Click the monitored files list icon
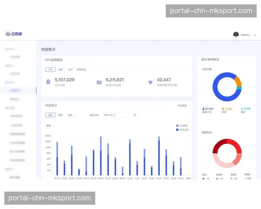Screen dimensions: 261x209 (x=99, y=82)
